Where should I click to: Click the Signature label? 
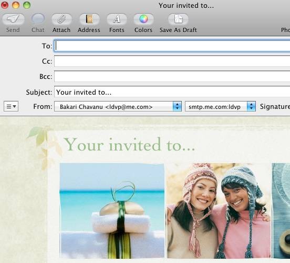275,107
